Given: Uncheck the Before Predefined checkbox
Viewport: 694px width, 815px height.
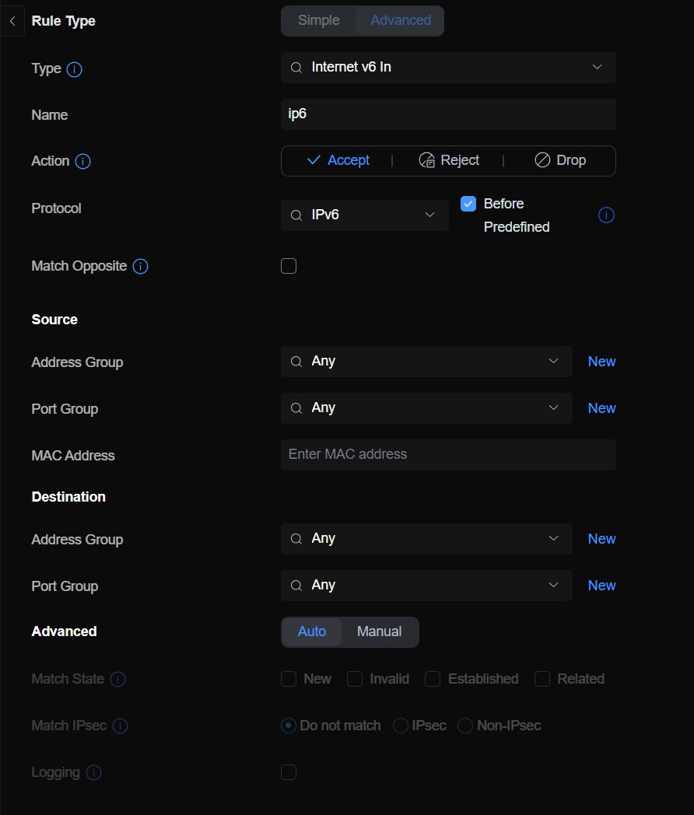Looking at the screenshot, I should click(x=468, y=204).
